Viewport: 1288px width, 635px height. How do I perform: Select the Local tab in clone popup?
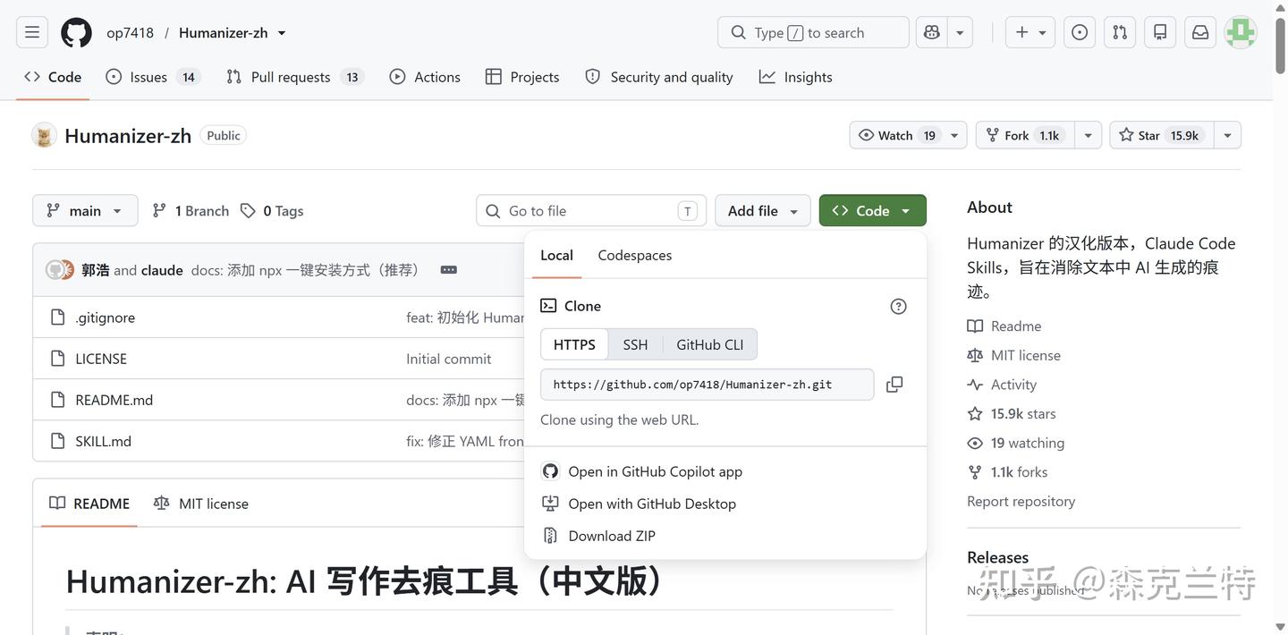tap(556, 255)
